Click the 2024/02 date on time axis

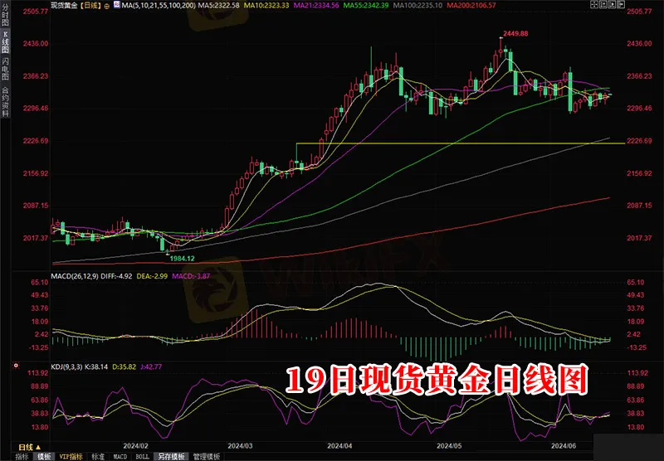(x=135, y=446)
